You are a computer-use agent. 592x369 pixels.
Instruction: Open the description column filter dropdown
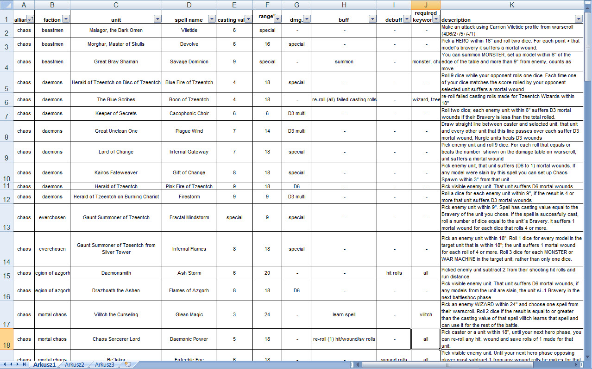click(579, 19)
